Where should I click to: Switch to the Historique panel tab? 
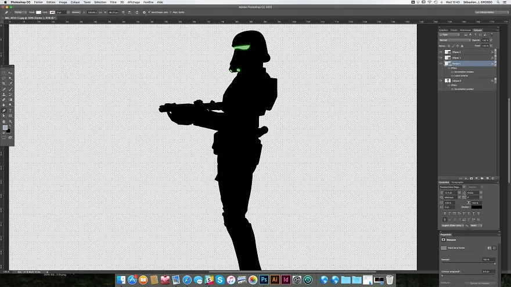click(x=465, y=30)
